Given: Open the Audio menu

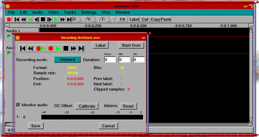Looking at the screenshot, I should 38,12.
